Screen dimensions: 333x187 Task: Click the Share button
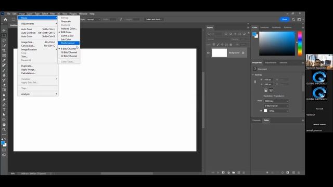(285, 19)
